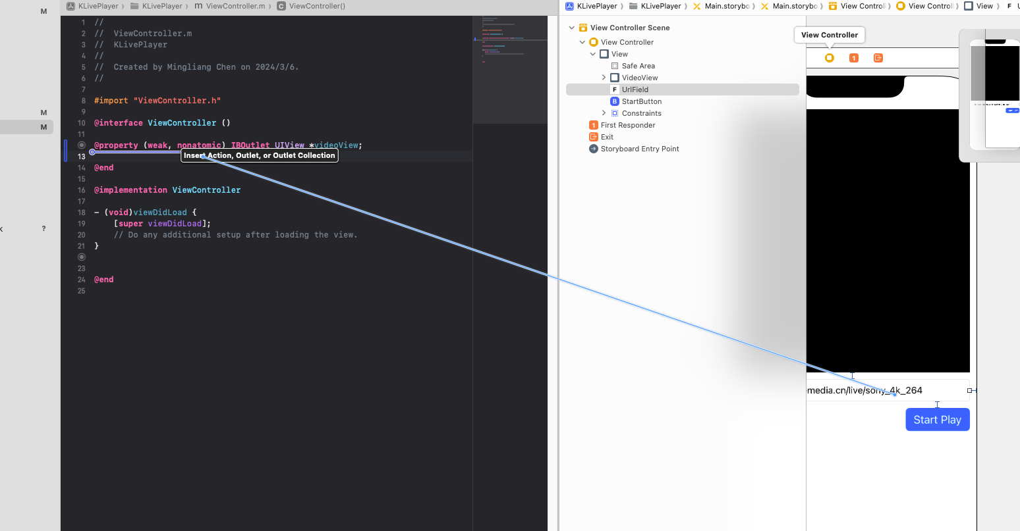Expand the Constraints disclosure triangle
The width and height of the screenshot is (1020, 531).
point(604,113)
